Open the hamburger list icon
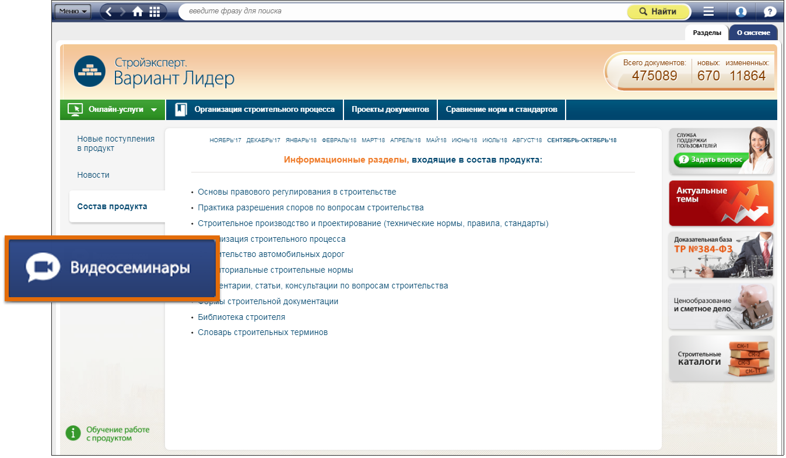Viewport: 786px width, 458px height. point(708,12)
